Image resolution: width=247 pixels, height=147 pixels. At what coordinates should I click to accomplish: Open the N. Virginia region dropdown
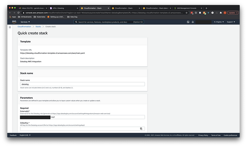(219, 22)
